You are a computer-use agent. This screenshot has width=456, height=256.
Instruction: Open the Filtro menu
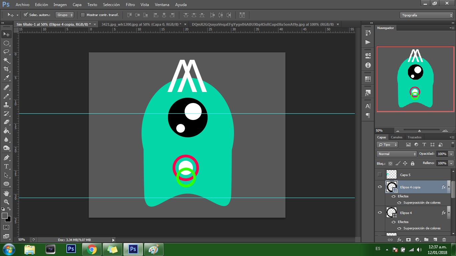(x=131, y=5)
